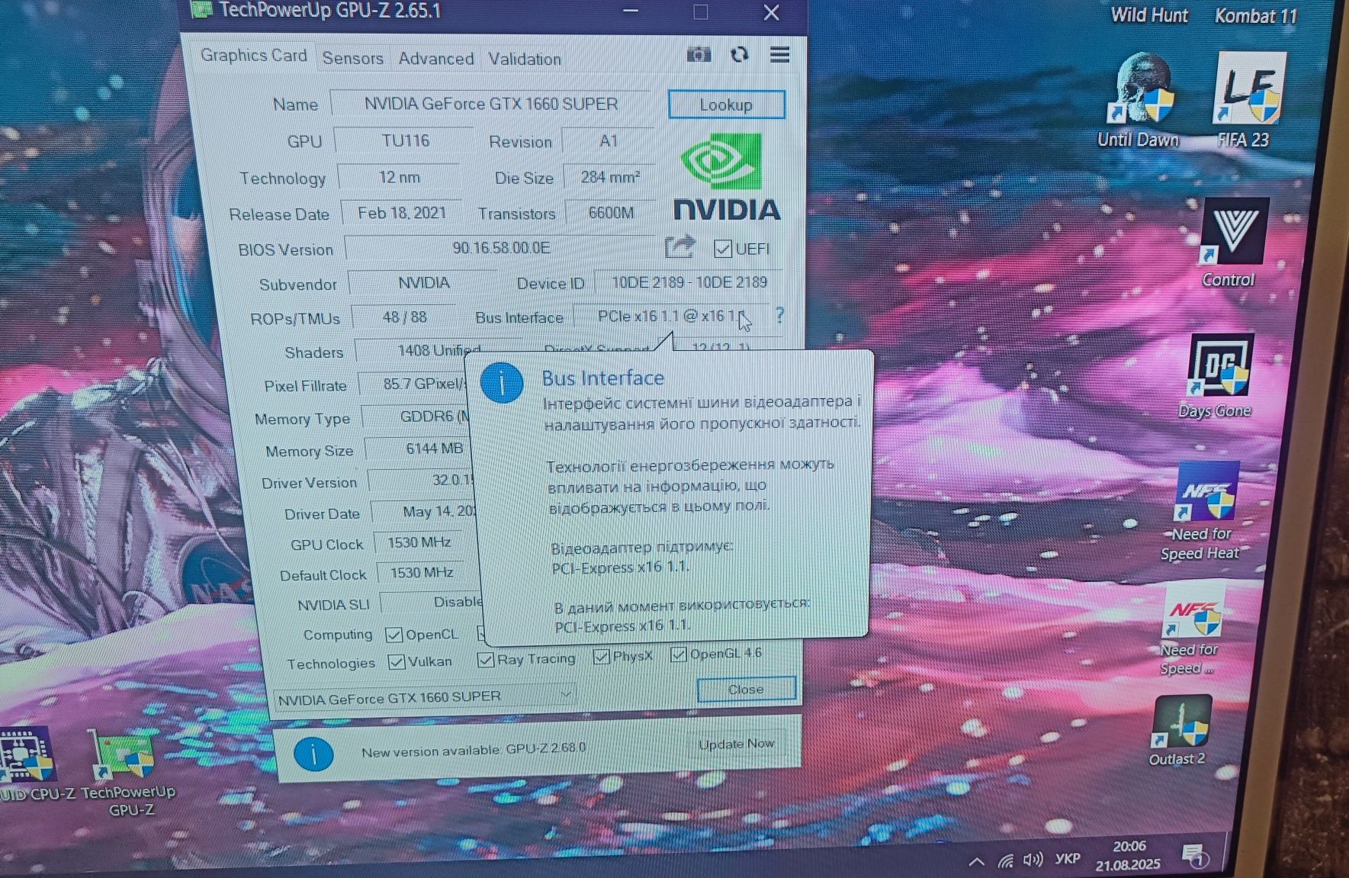This screenshot has width=1349, height=878.
Task: Switch the УКР keyboard language indicator
Action: (x=1068, y=859)
